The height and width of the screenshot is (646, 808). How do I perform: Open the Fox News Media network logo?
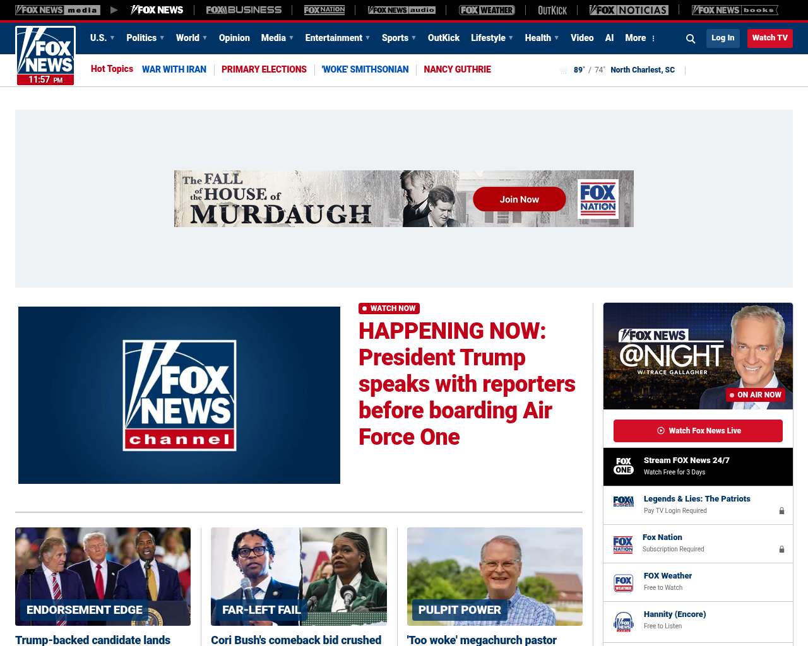57,10
